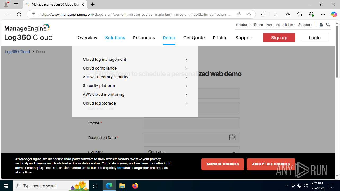Click the Manage Cookies button

pyautogui.click(x=223, y=164)
